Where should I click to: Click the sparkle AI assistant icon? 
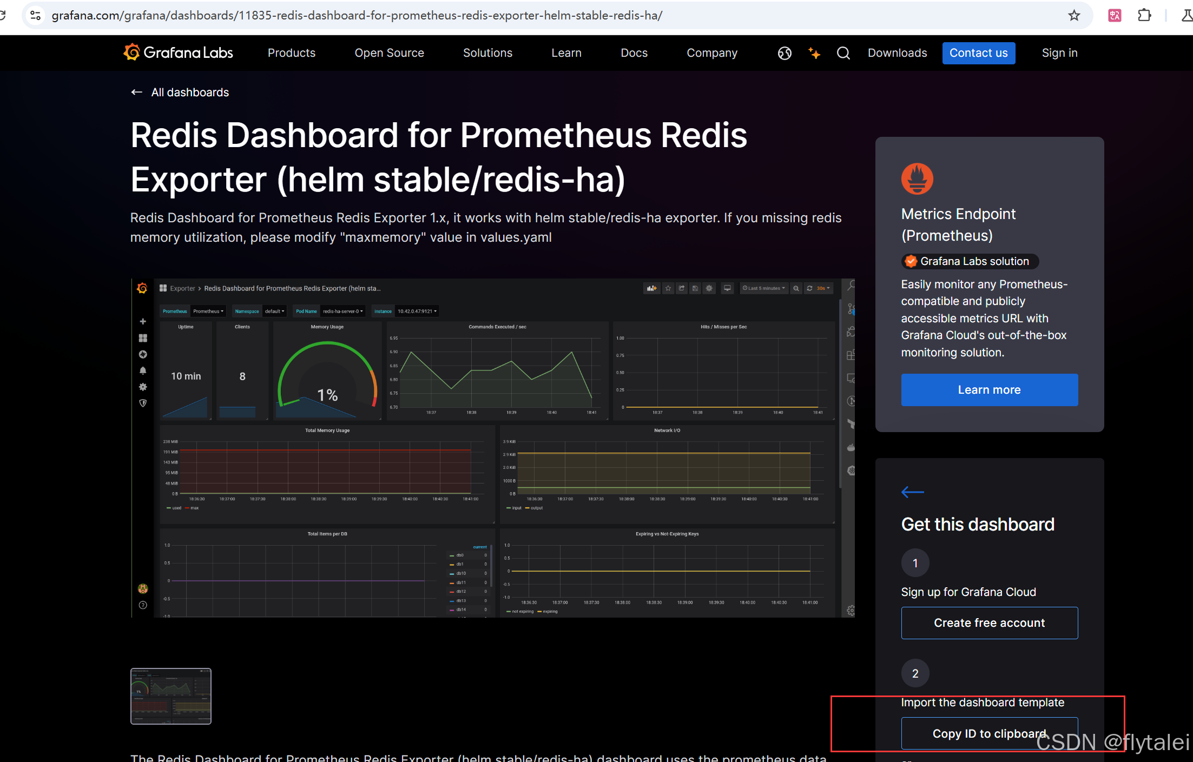click(x=814, y=53)
